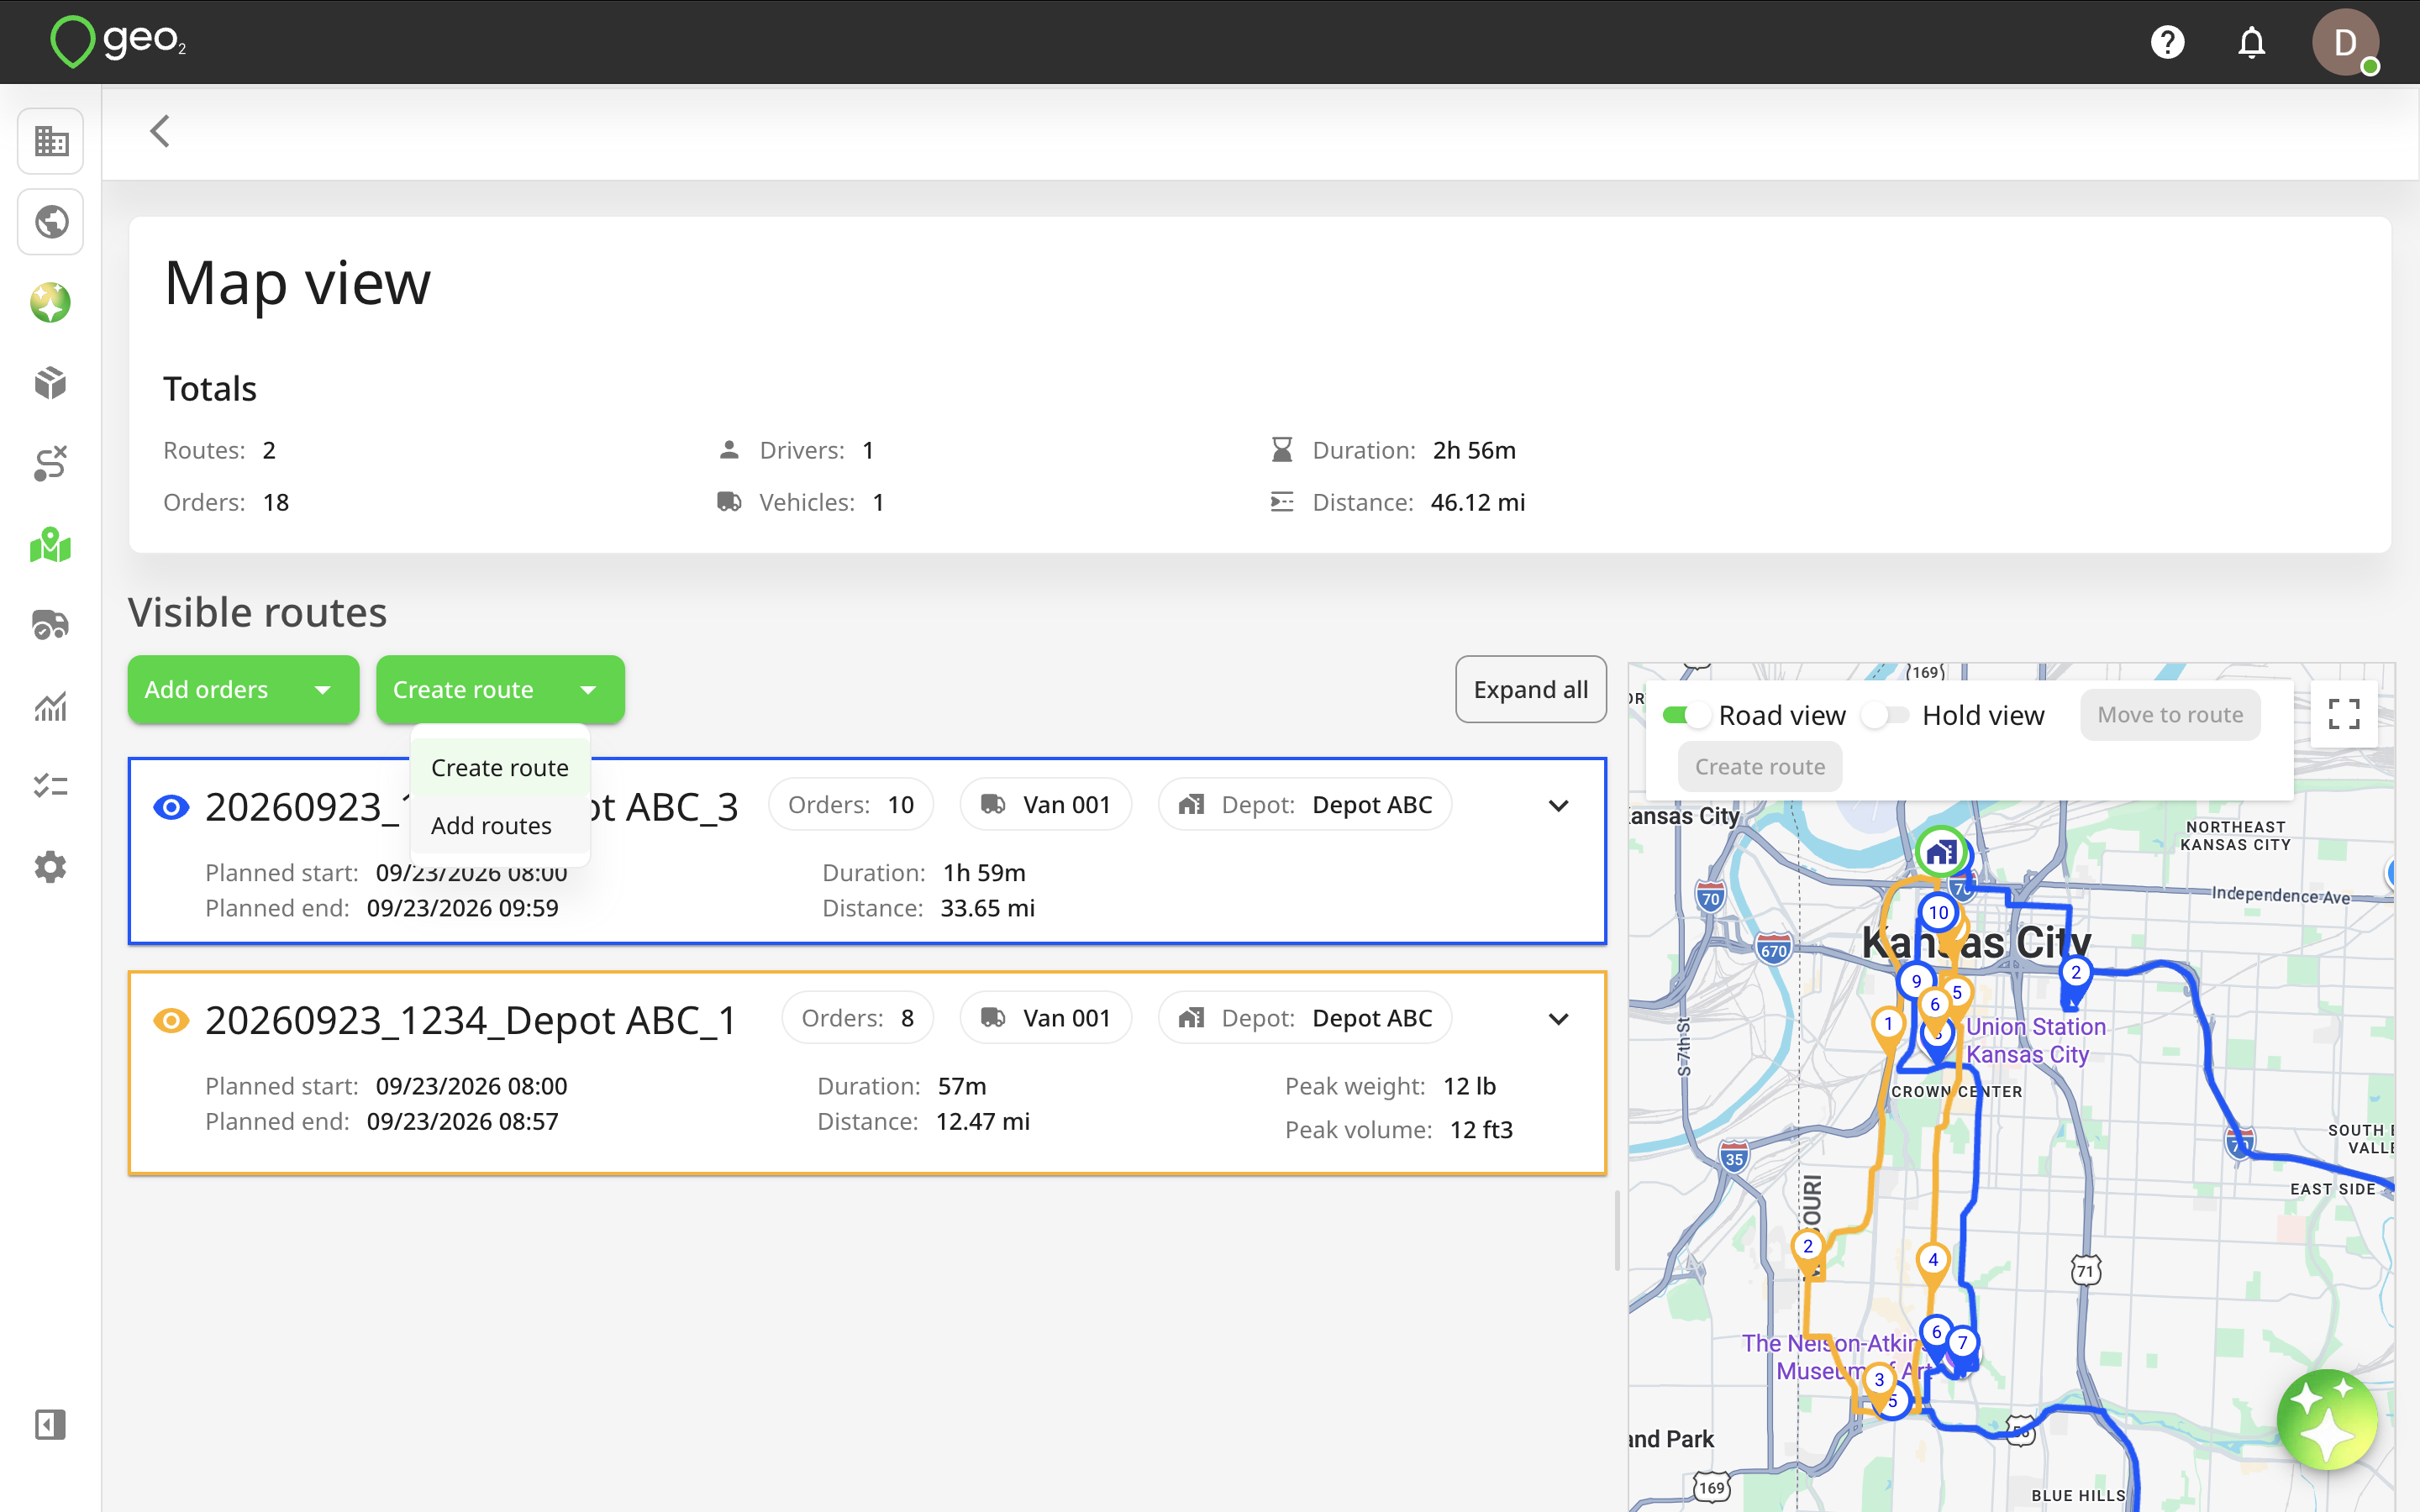Collapse the sidebar panel icon
The width and height of the screenshot is (2420, 1512).
pyautogui.click(x=51, y=1424)
